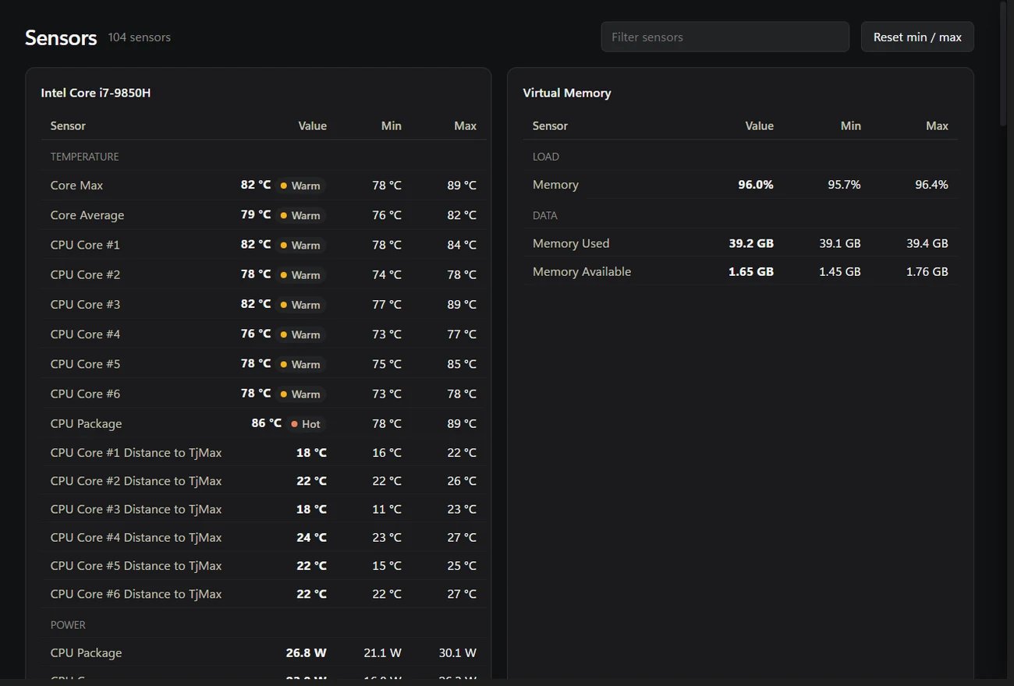Image resolution: width=1014 pixels, height=686 pixels.
Task: Click the Intel Core i7-9850H card title
Action: tap(96, 93)
